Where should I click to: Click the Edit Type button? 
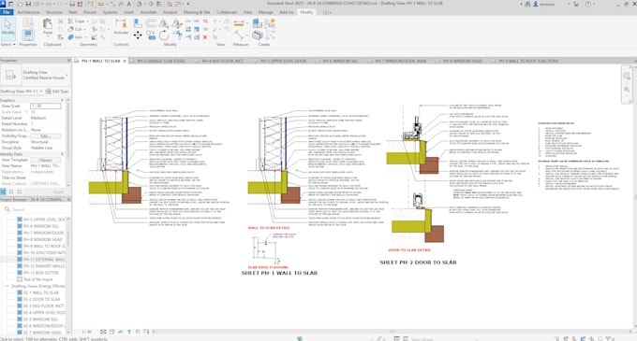[57, 92]
